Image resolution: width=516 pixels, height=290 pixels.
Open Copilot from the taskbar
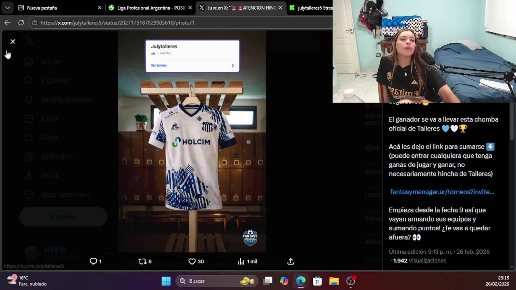pyautogui.click(x=284, y=281)
